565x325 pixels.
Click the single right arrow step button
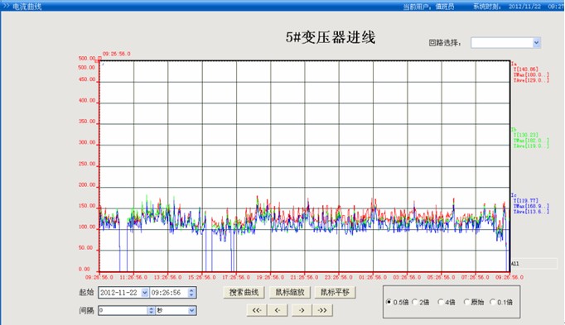pos(302,310)
